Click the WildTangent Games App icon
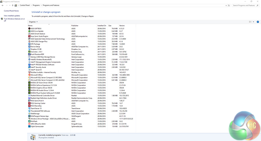The width and height of the screenshot is (261, 141). point(29,116)
